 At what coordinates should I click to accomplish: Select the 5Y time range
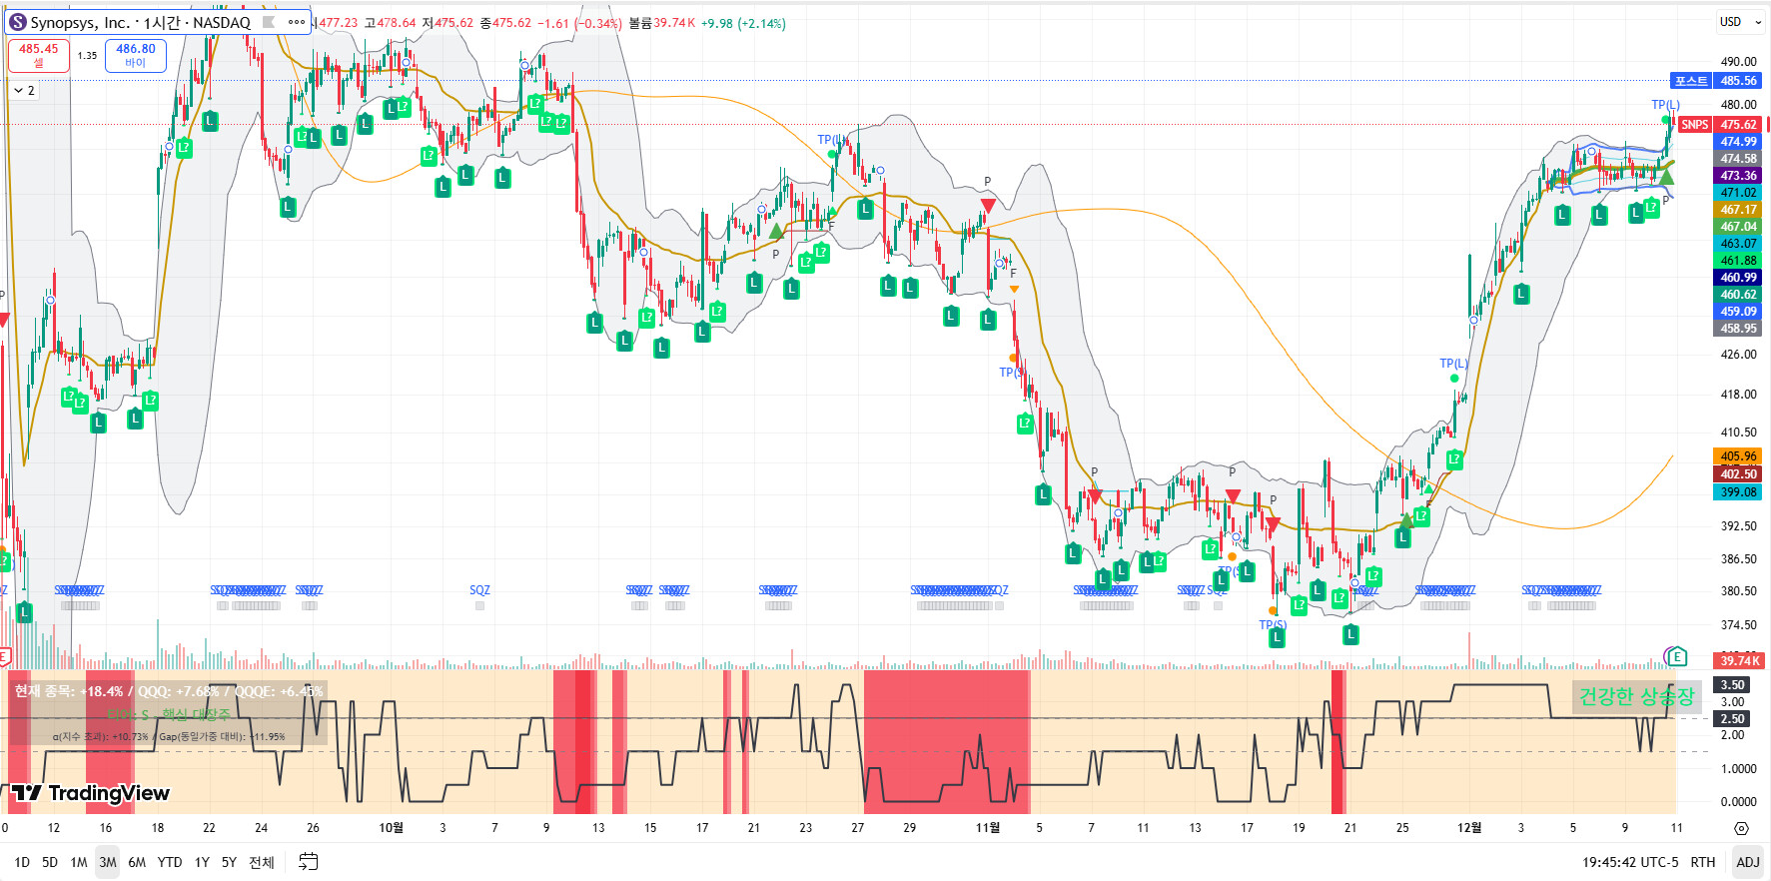click(229, 862)
